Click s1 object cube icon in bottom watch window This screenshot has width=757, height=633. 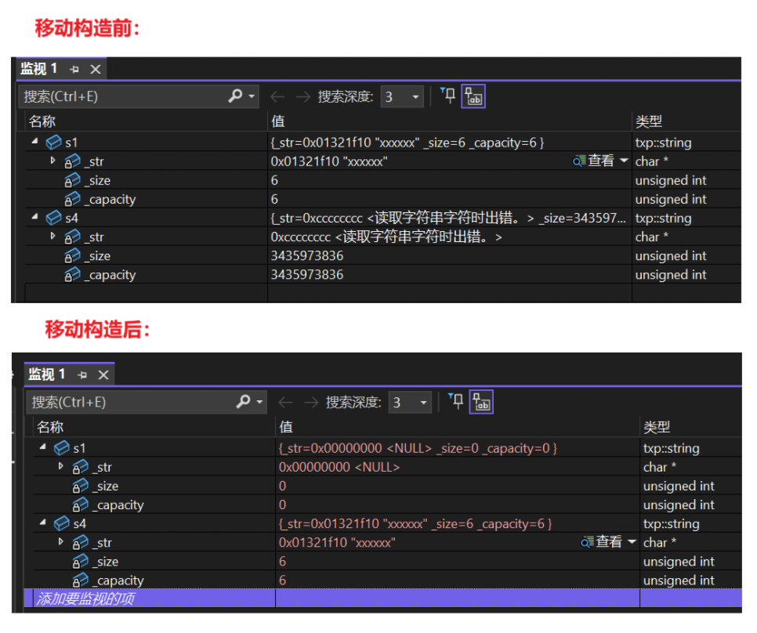tap(61, 448)
